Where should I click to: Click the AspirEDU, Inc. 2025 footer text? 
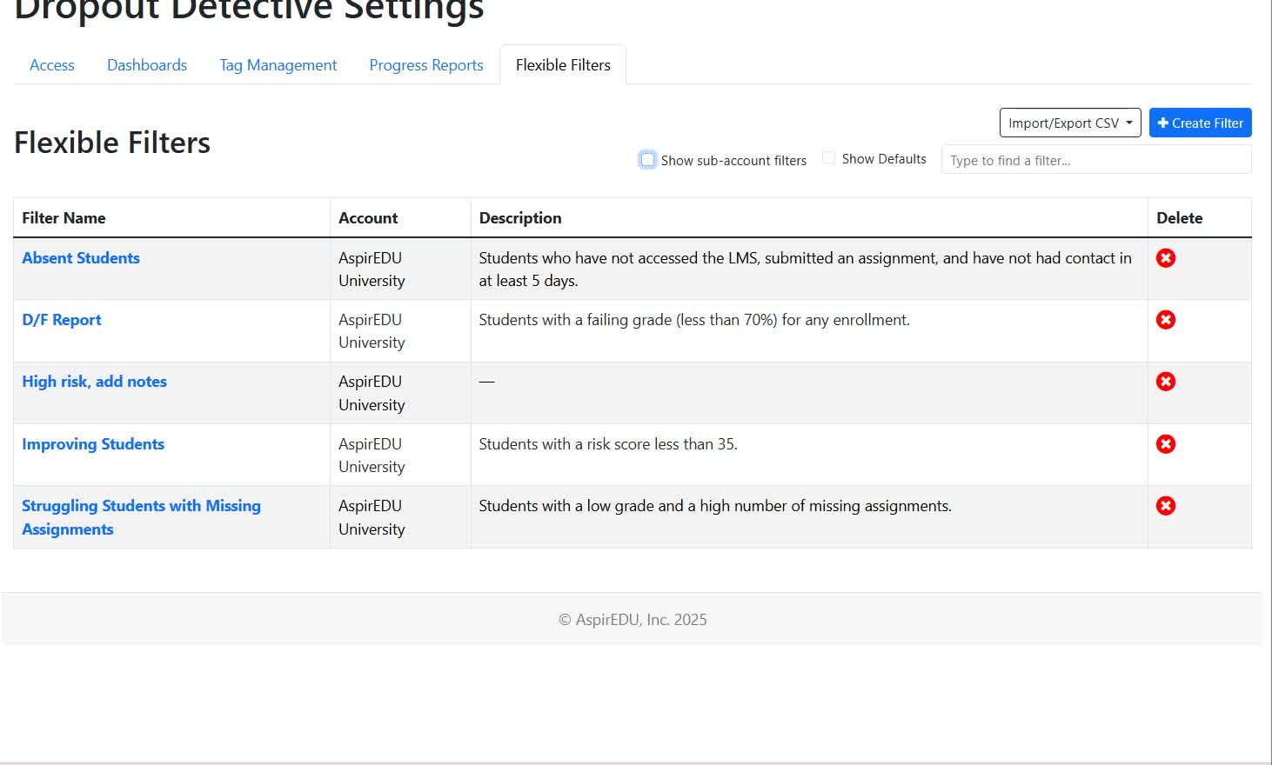point(633,620)
